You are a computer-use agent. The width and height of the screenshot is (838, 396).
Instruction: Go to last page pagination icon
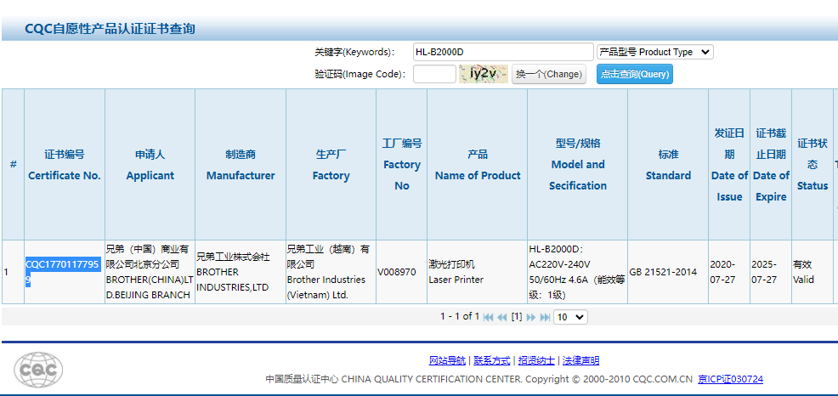tap(545, 317)
